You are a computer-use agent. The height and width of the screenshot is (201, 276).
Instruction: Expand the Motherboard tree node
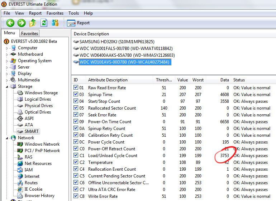(7, 55)
